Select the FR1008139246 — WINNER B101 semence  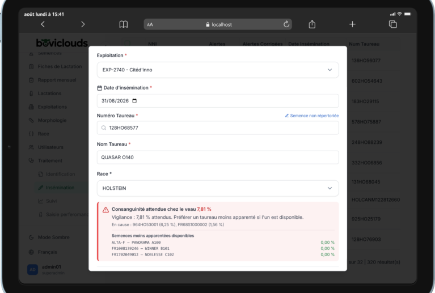point(223,248)
